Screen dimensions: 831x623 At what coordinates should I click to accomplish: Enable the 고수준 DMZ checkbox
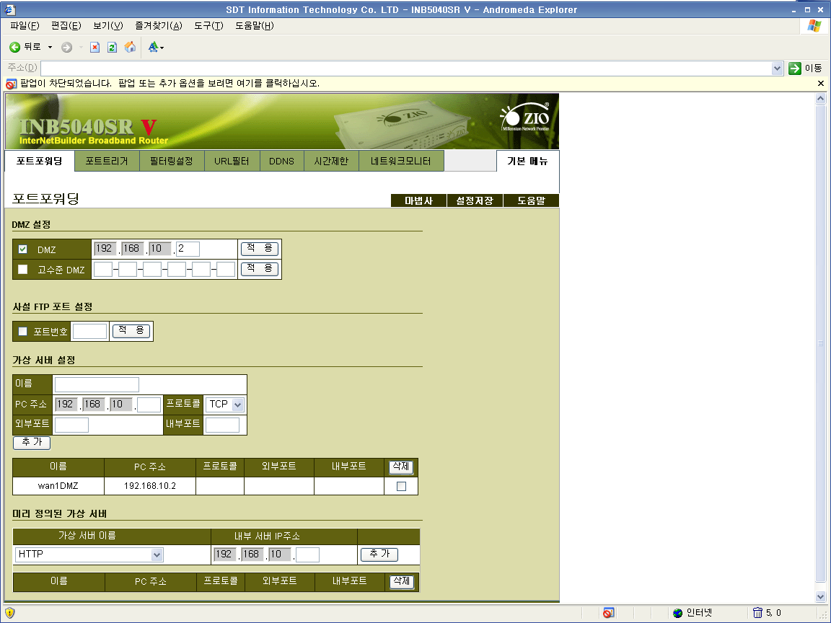tap(23, 269)
